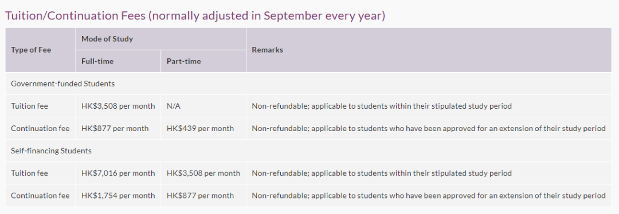Viewport: 619px width, 214px height.
Task: Select the remark for self-financing continuation fee
Action: (429, 196)
